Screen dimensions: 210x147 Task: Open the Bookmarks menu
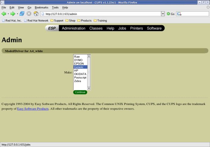pyautogui.click(x=41, y=7)
